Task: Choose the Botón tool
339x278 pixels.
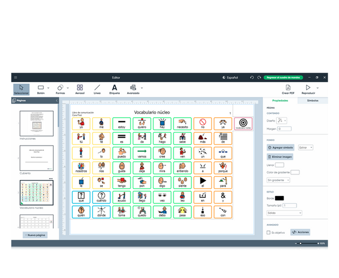Action: (x=41, y=89)
